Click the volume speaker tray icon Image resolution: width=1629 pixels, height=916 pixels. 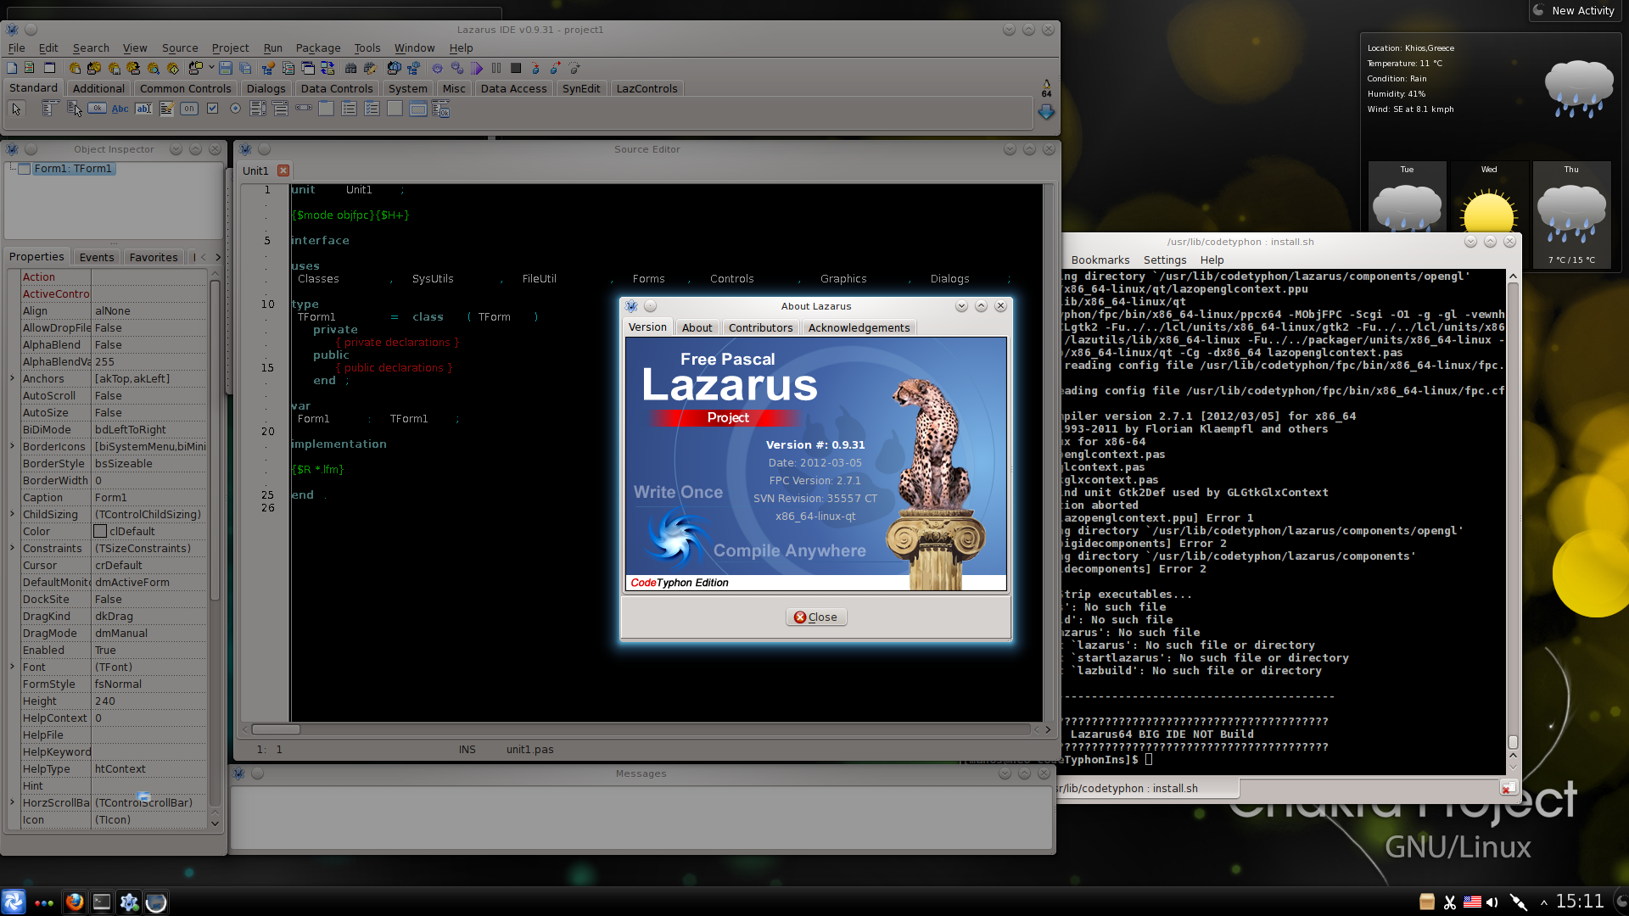(1492, 902)
